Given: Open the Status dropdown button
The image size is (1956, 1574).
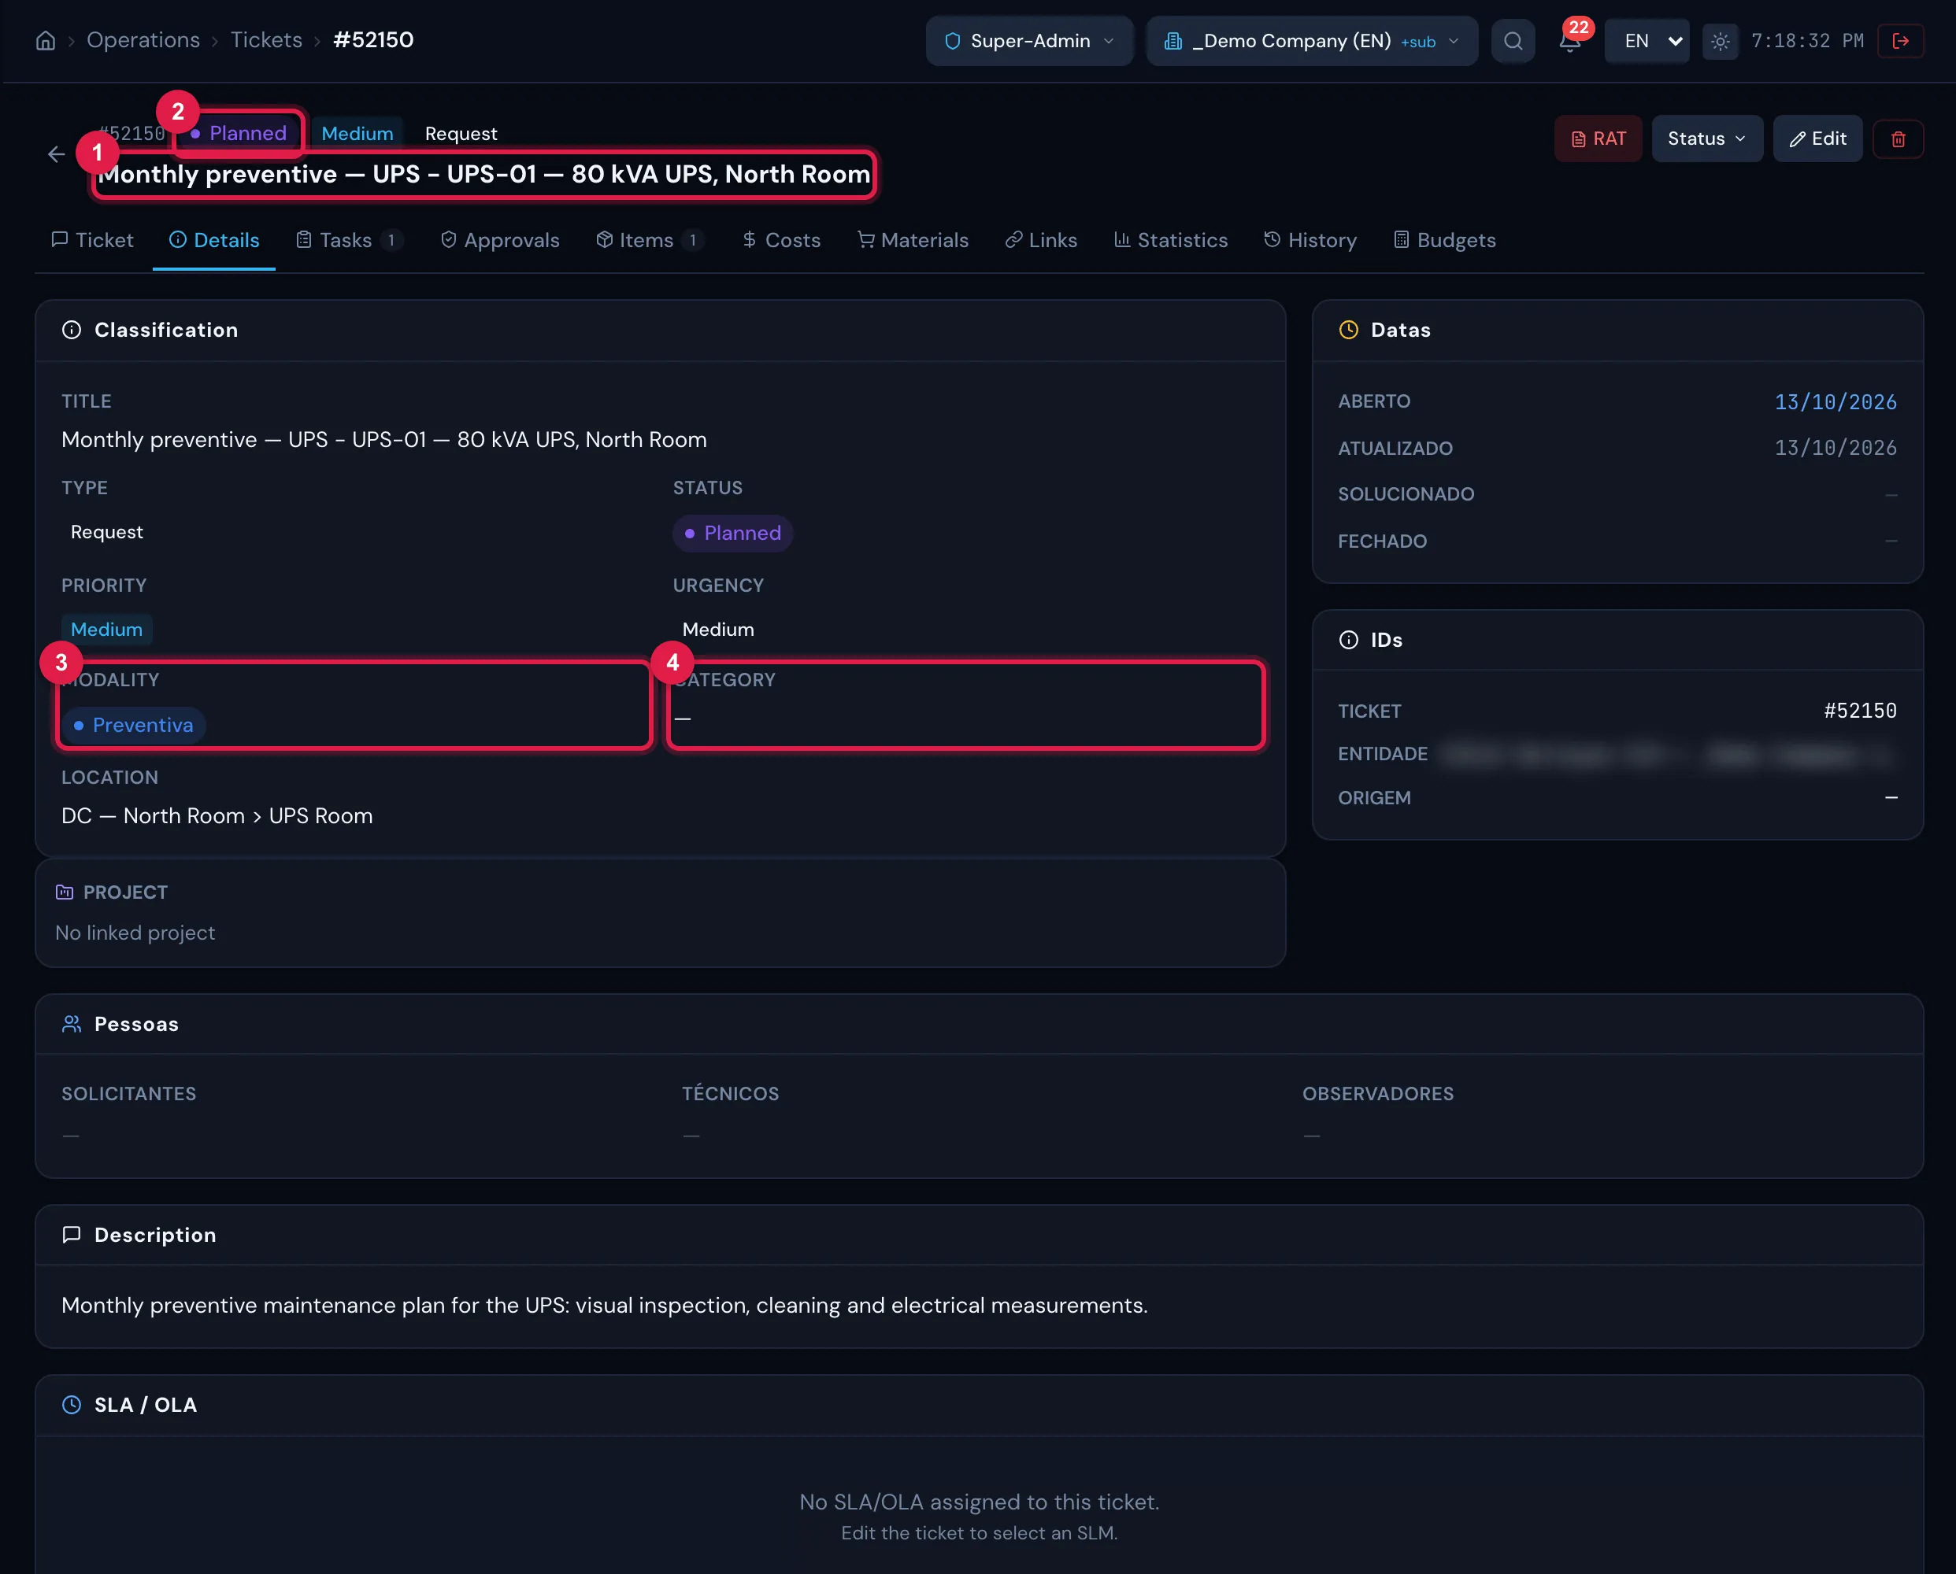Looking at the screenshot, I should pos(1706,139).
